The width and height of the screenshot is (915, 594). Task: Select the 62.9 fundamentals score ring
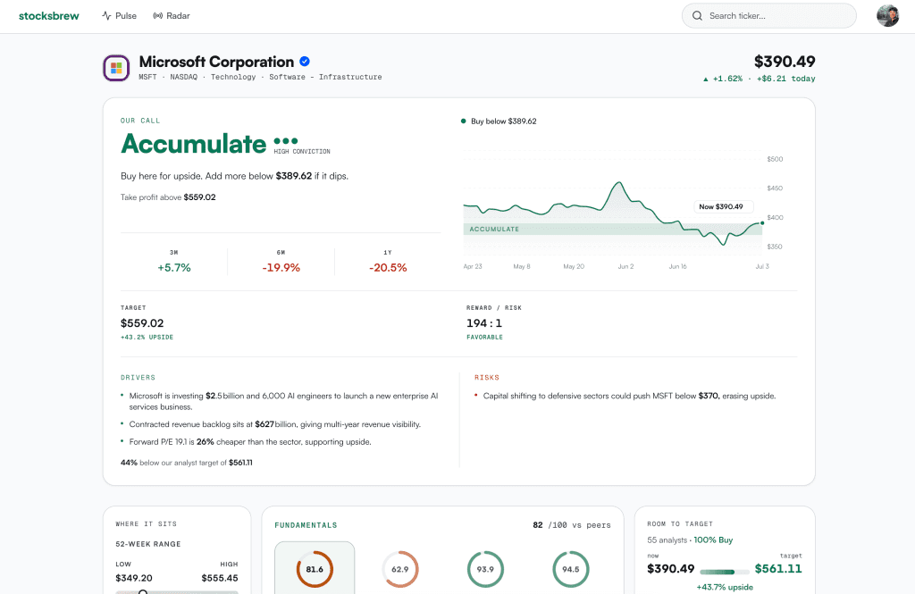coord(399,570)
